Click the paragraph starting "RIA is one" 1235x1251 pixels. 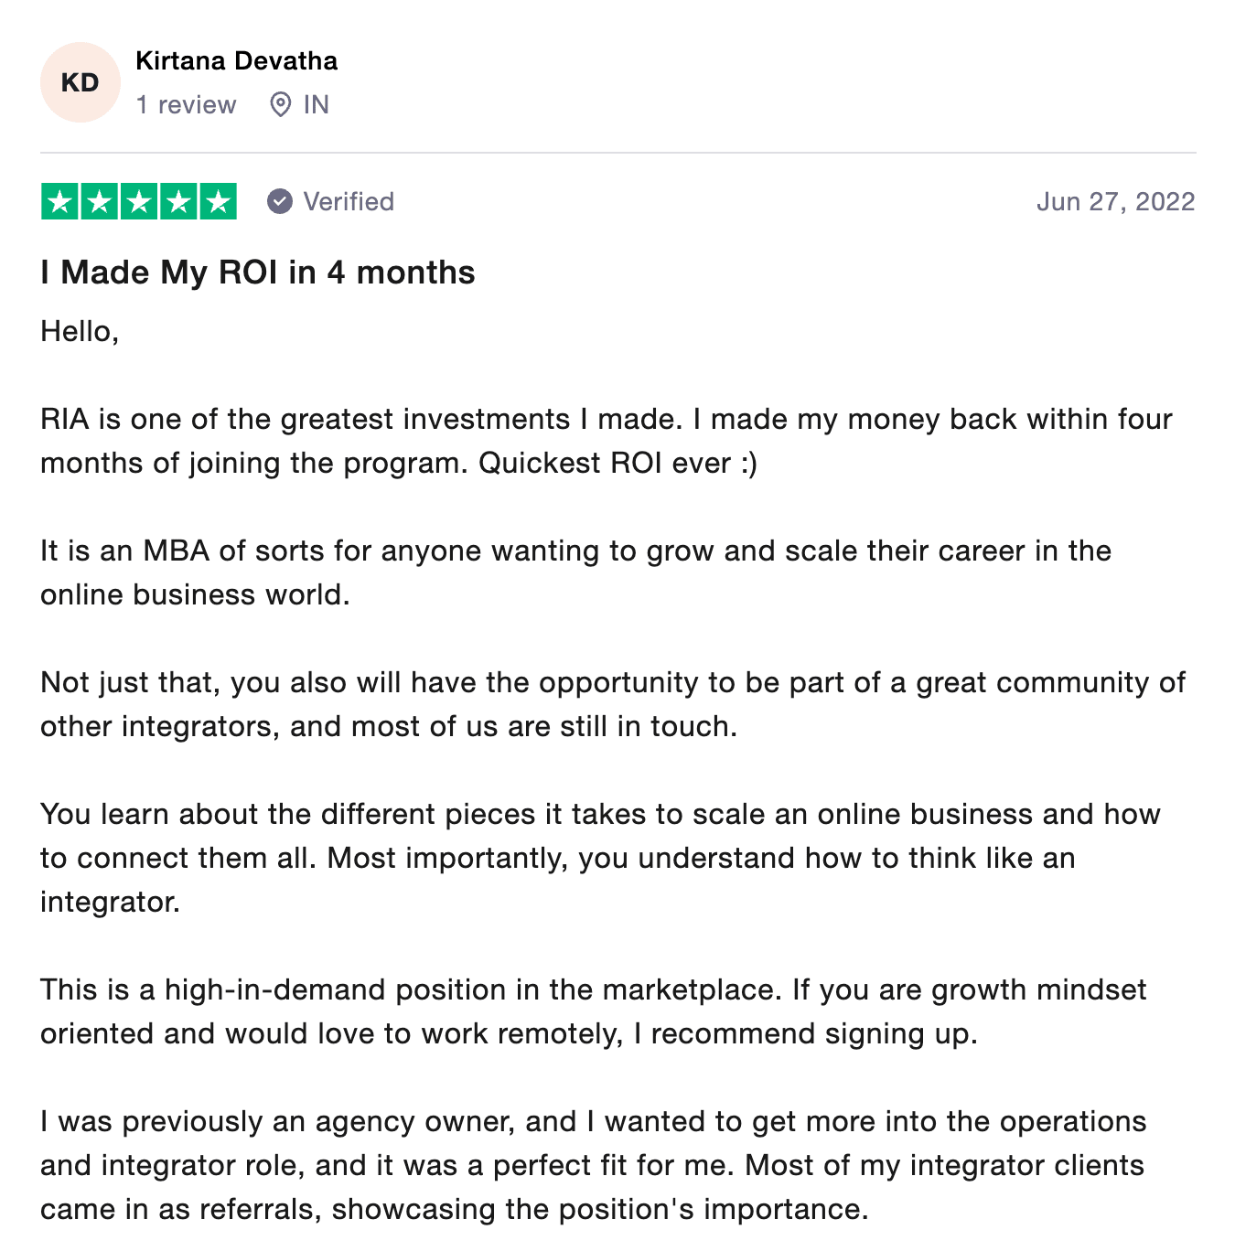click(x=606, y=441)
